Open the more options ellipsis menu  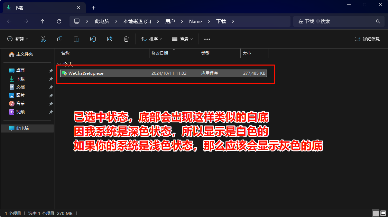pos(207,39)
